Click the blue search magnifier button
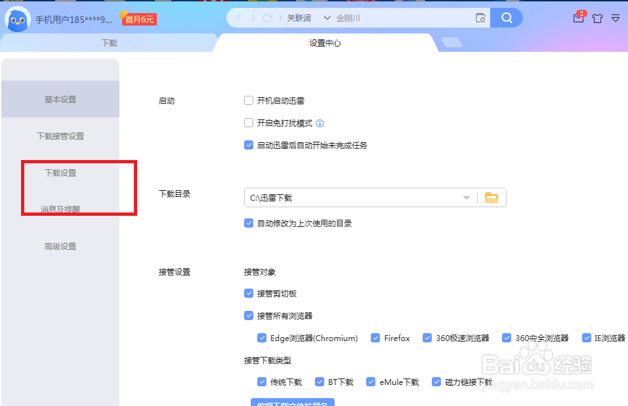Screen dimensions: 628x406 tap(506, 18)
